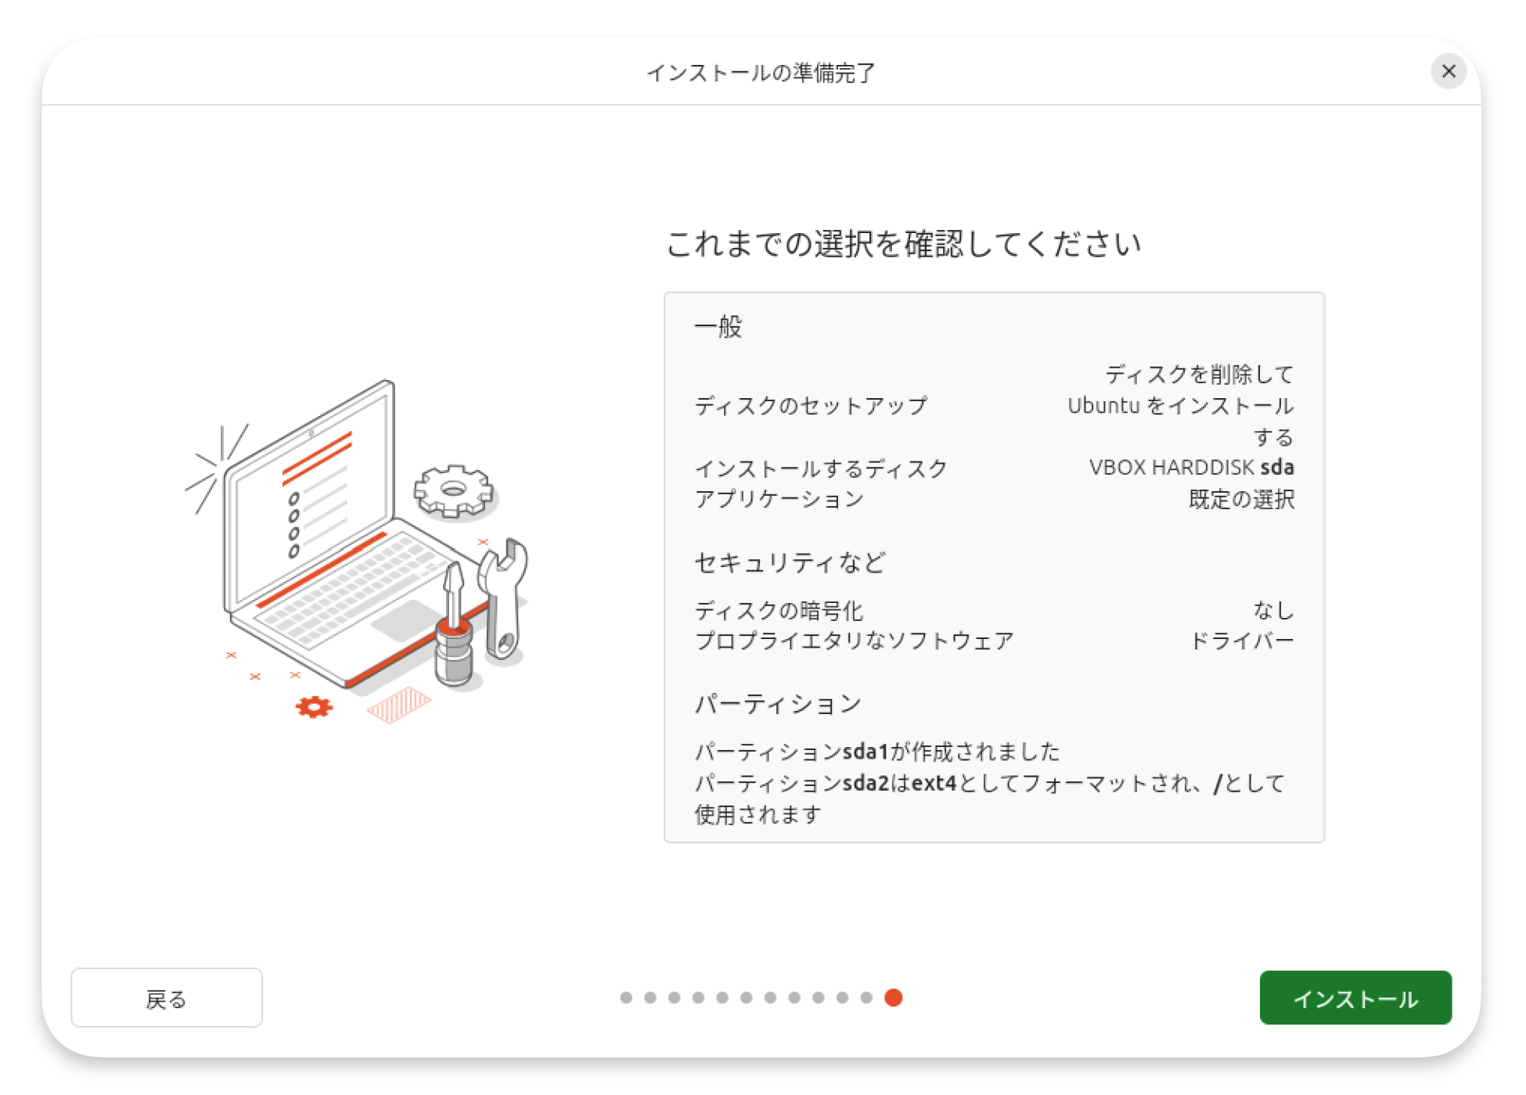Click the ディスクの暗号化 setting row

tap(779, 610)
